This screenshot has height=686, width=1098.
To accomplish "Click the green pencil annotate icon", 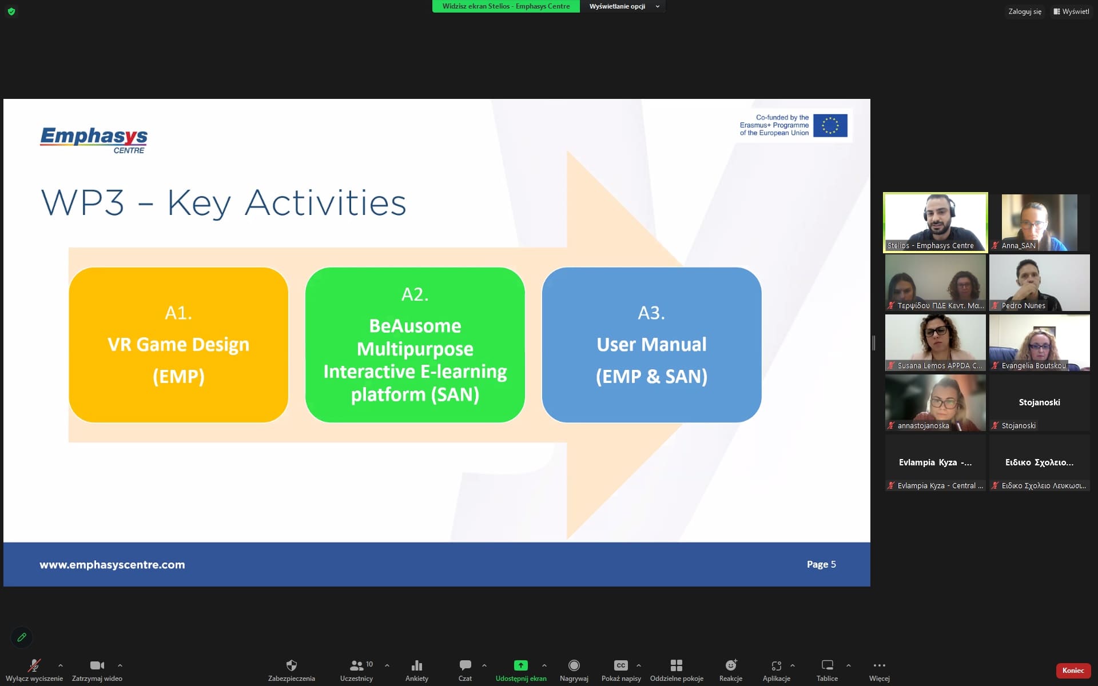I will click(x=22, y=637).
